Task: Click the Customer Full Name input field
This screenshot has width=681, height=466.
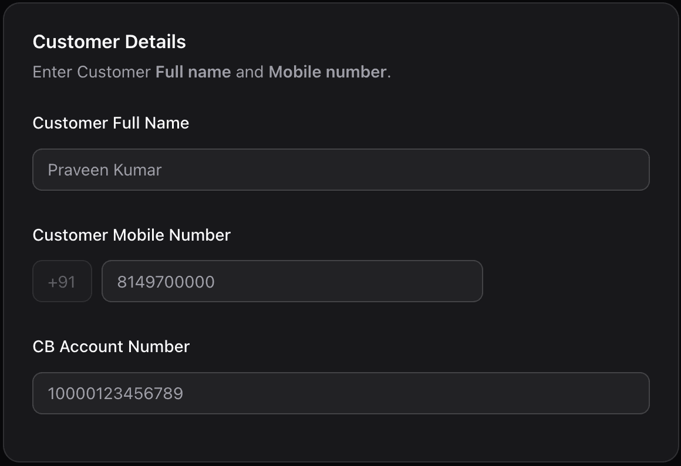Action: [x=340, y=169]
